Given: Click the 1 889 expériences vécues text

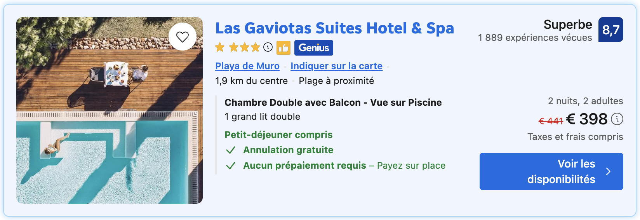Looking at the screenshot, I should tap(535, 38).
